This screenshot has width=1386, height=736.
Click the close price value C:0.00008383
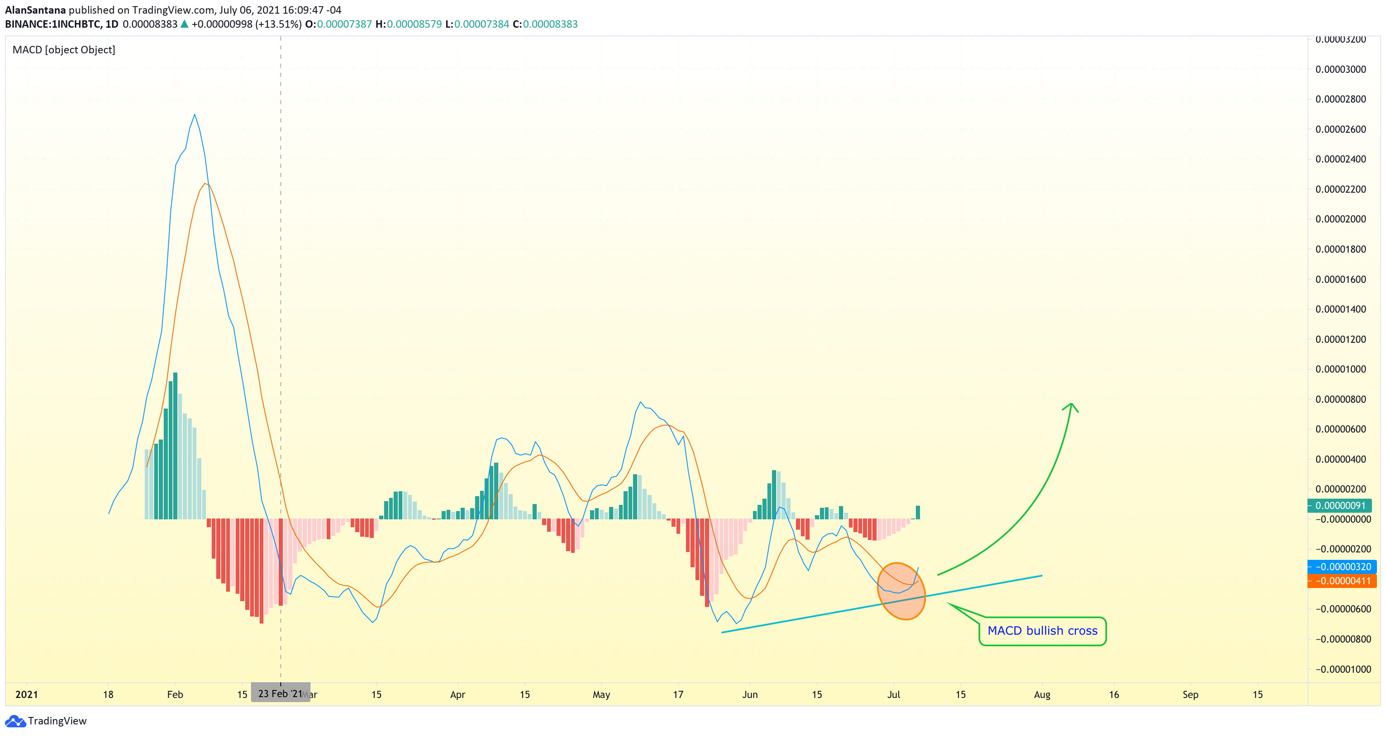pyautogui.click(x=545, y=24)
